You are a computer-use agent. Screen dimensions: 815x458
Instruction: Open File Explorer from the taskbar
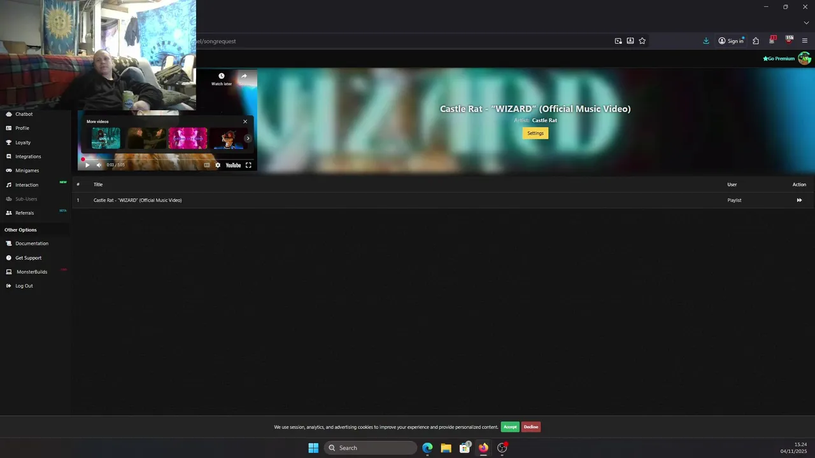446,448
